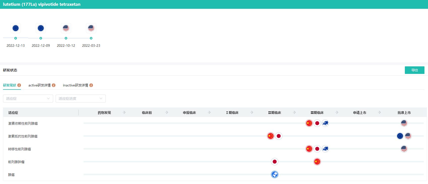This screenshot has width=428, height=184.
Task: Switch to the inactive研发详情 tab
Action: pos(76,85)
